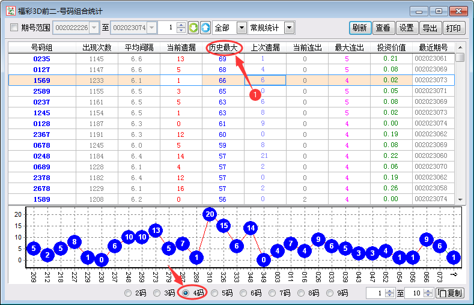Select the 4码 radio button

186,293
